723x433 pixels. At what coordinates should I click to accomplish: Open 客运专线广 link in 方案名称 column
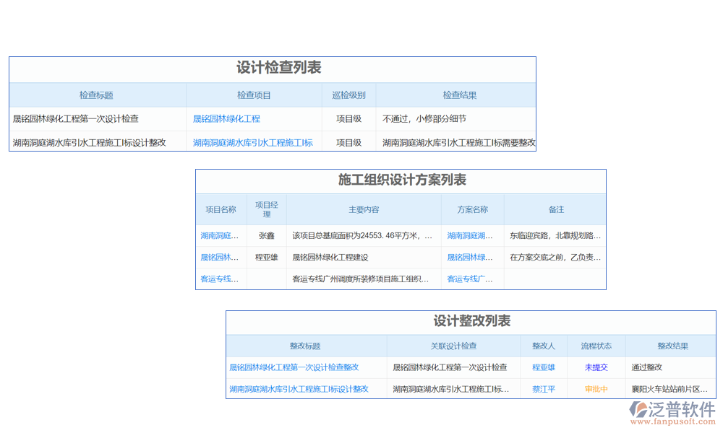coord(470,279)
